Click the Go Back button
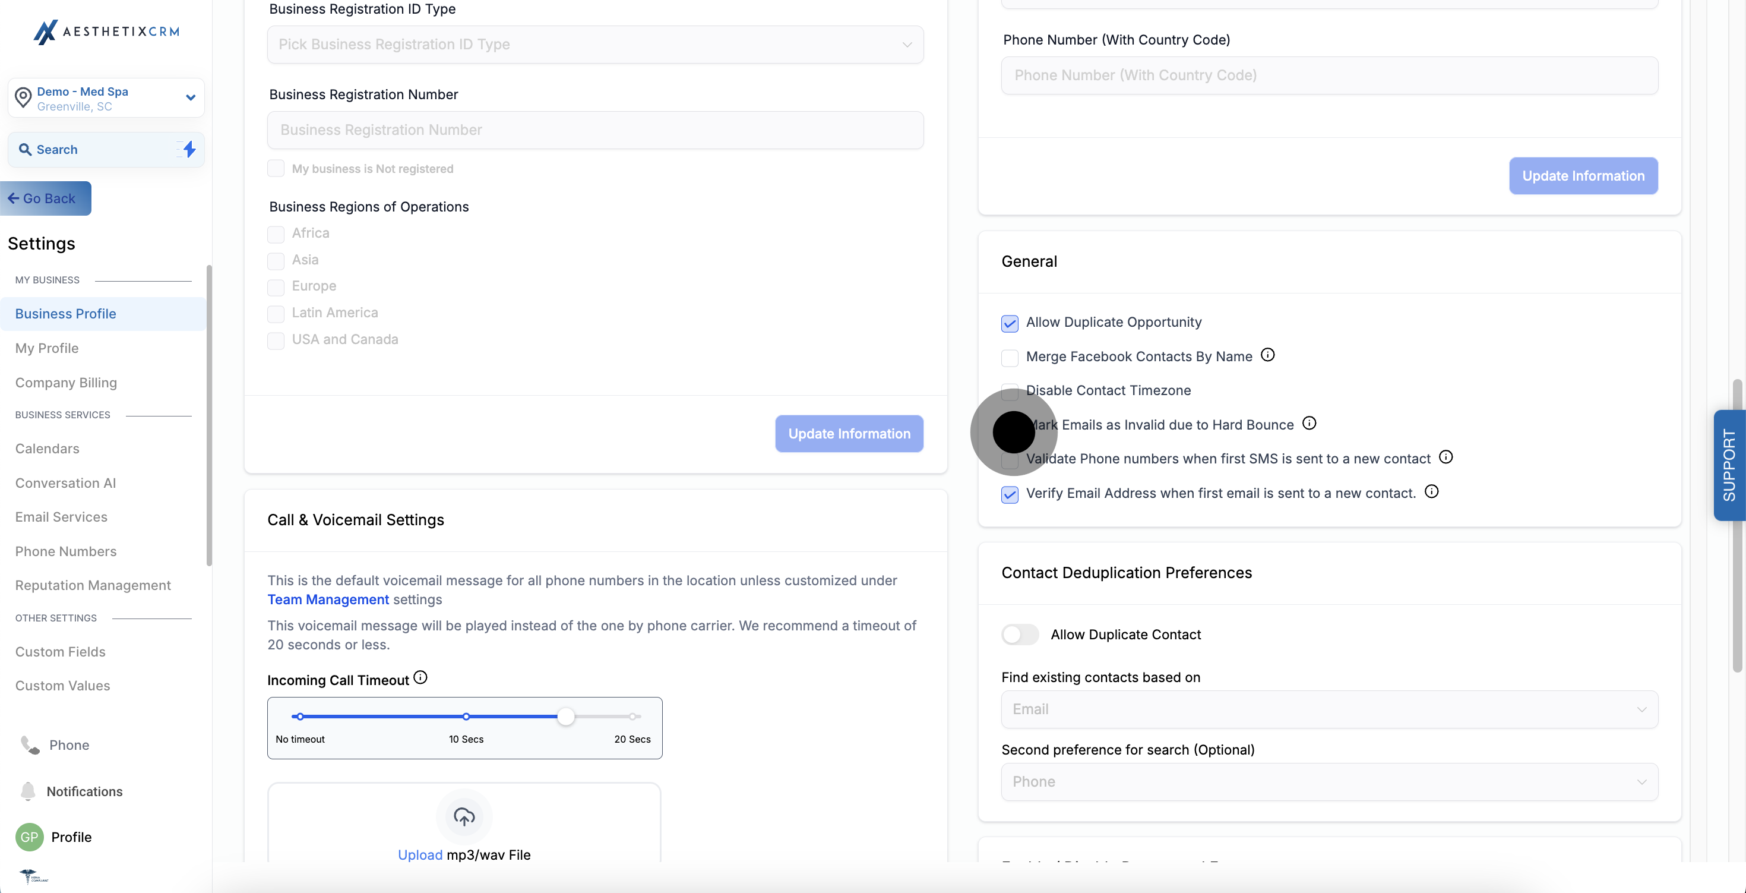 click(x=45, y=198)
